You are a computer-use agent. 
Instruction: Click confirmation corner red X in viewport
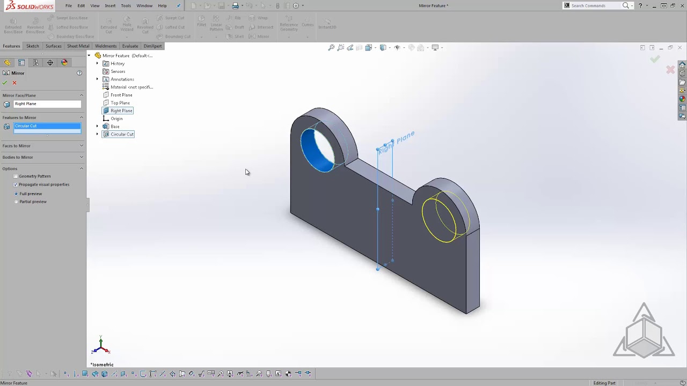click(670, 70)
